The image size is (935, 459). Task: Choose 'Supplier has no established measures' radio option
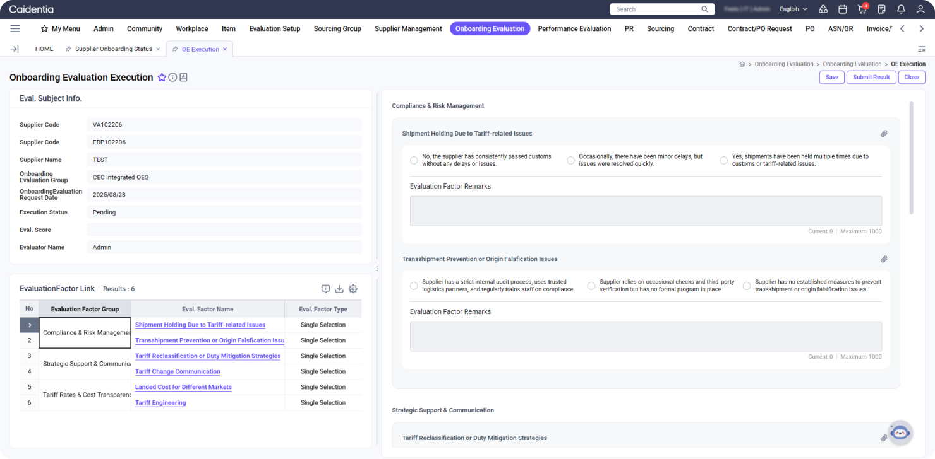747,286
